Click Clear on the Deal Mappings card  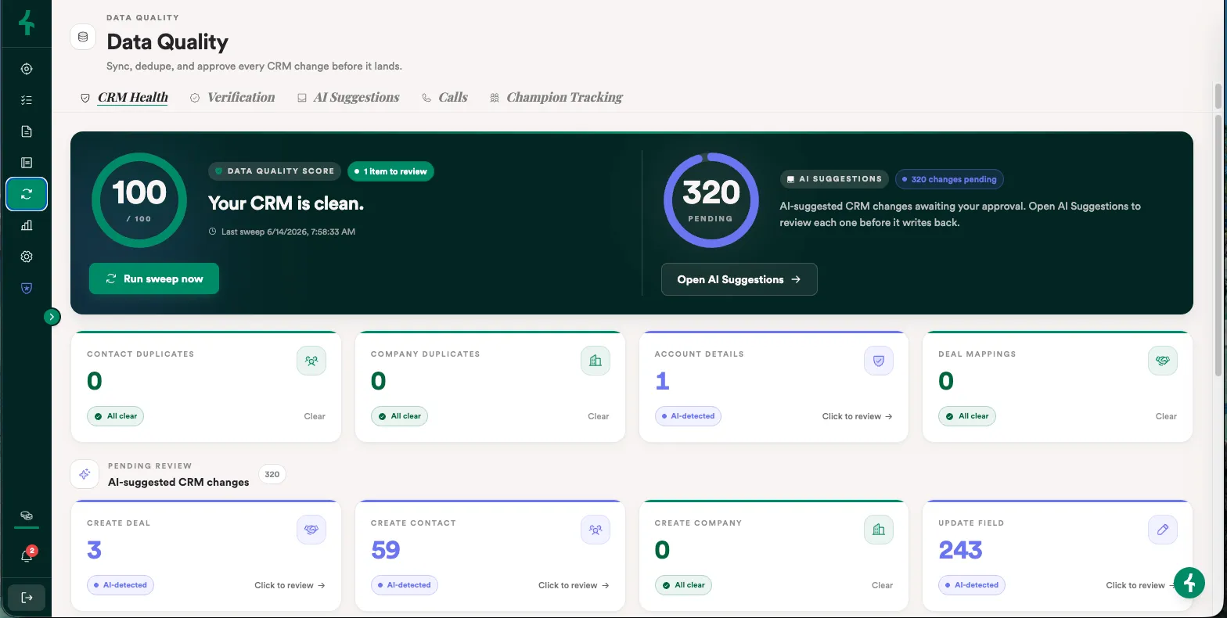[1166, 416]
